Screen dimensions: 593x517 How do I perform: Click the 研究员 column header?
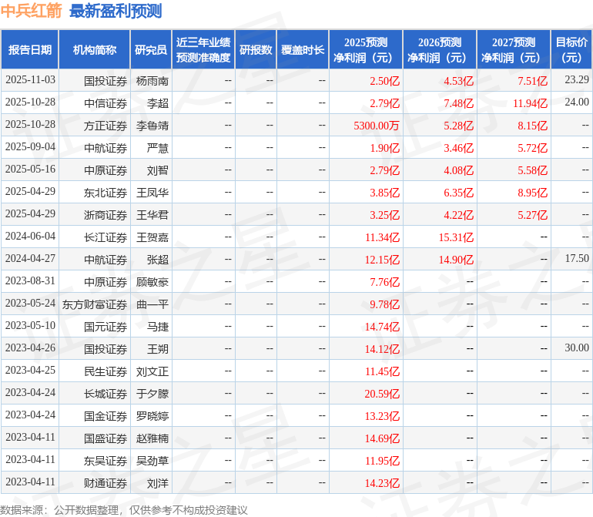(151, 49)
